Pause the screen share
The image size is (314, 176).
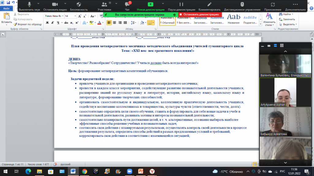(182, 6)
